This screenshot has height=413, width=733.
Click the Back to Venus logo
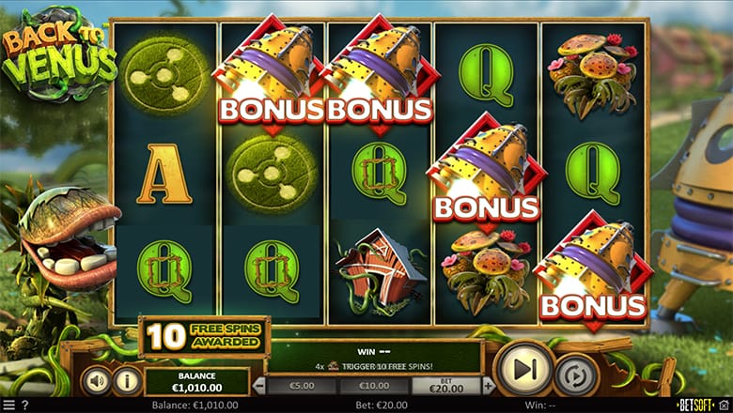point(58,54)
